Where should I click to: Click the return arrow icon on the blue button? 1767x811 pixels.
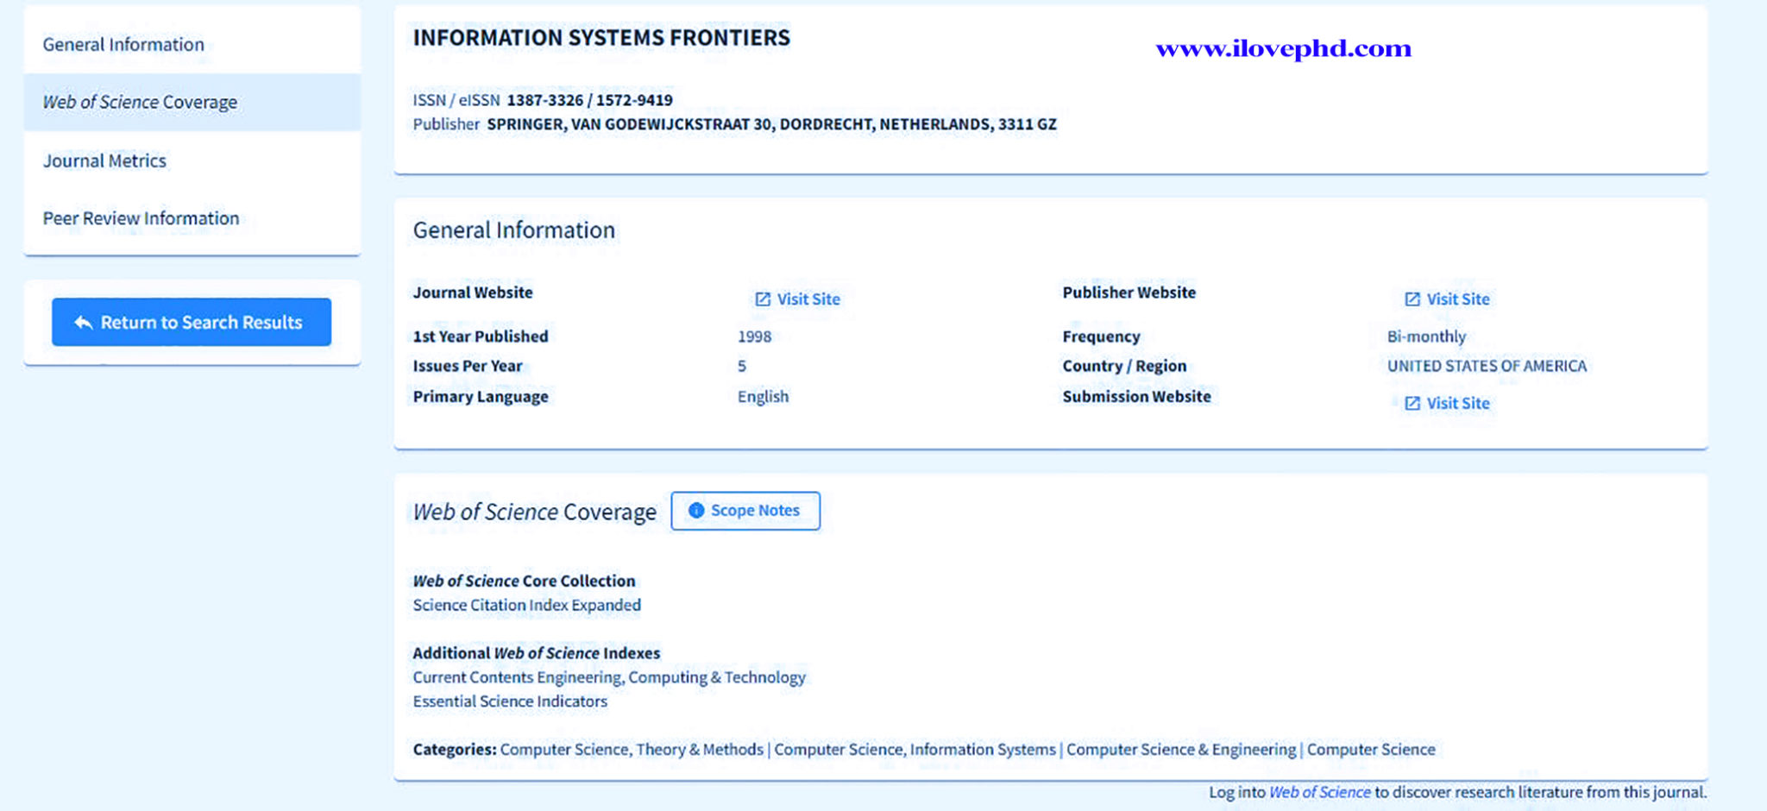(83, 322)
